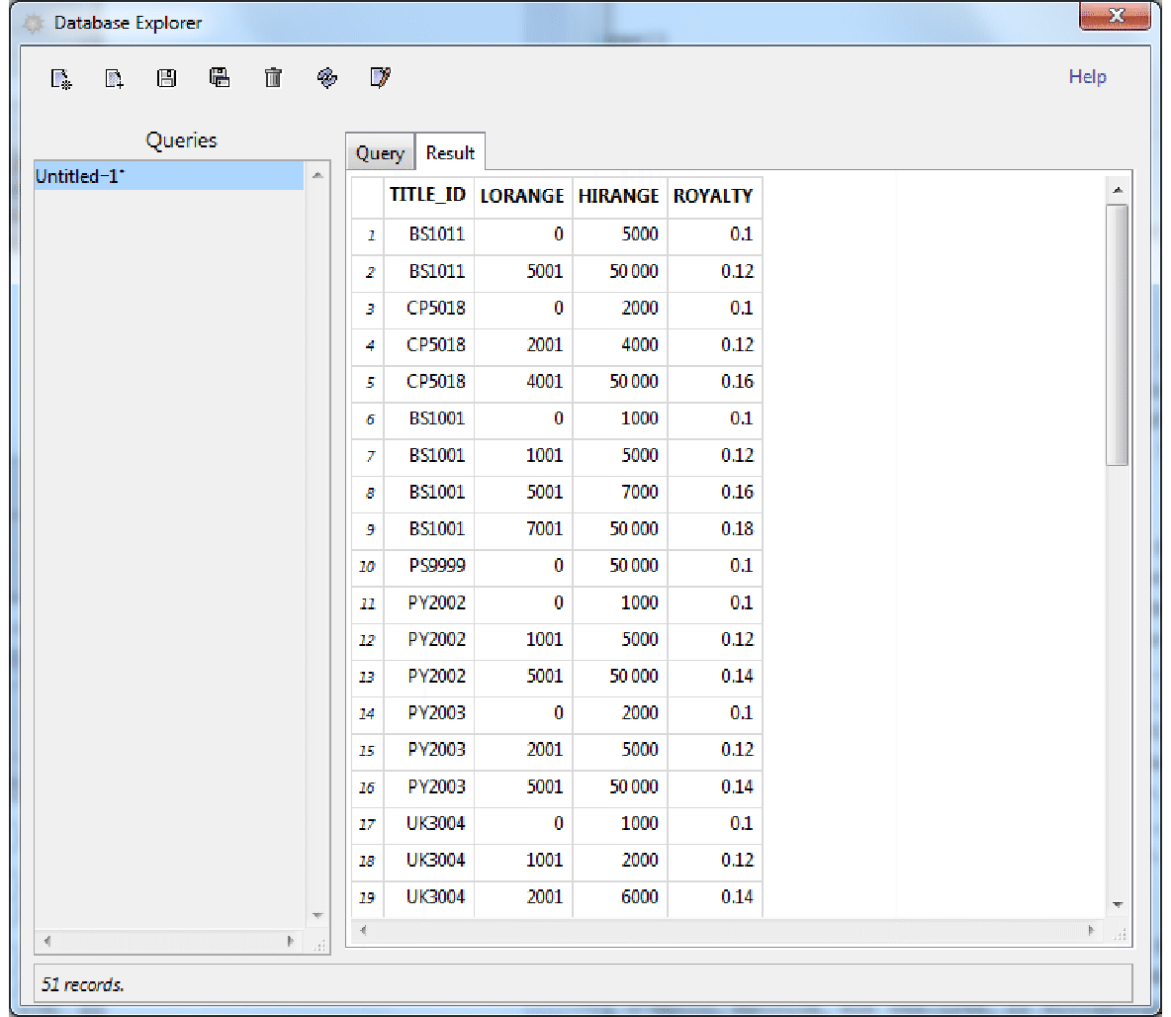Image resolution: width=1171 pixels, height=1017 pixels.
Task: Click the TITLE_ID column header
Action: (427, 196)
